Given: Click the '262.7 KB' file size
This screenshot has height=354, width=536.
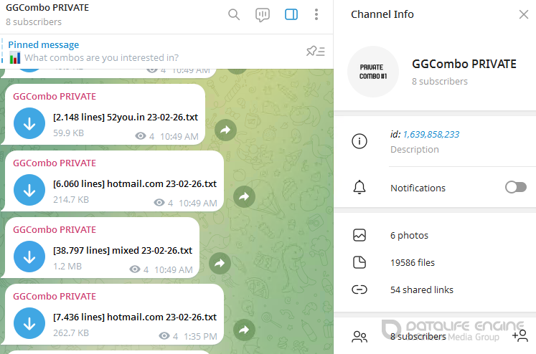Looking at the screenshot, I should pos(71,333).
